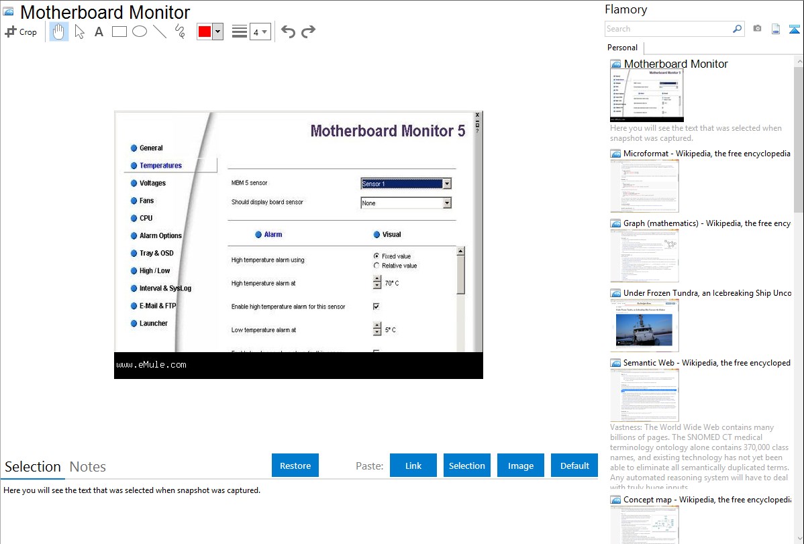
Task: Select the 'Fixed value' radio button
Action: coord(376,256)
